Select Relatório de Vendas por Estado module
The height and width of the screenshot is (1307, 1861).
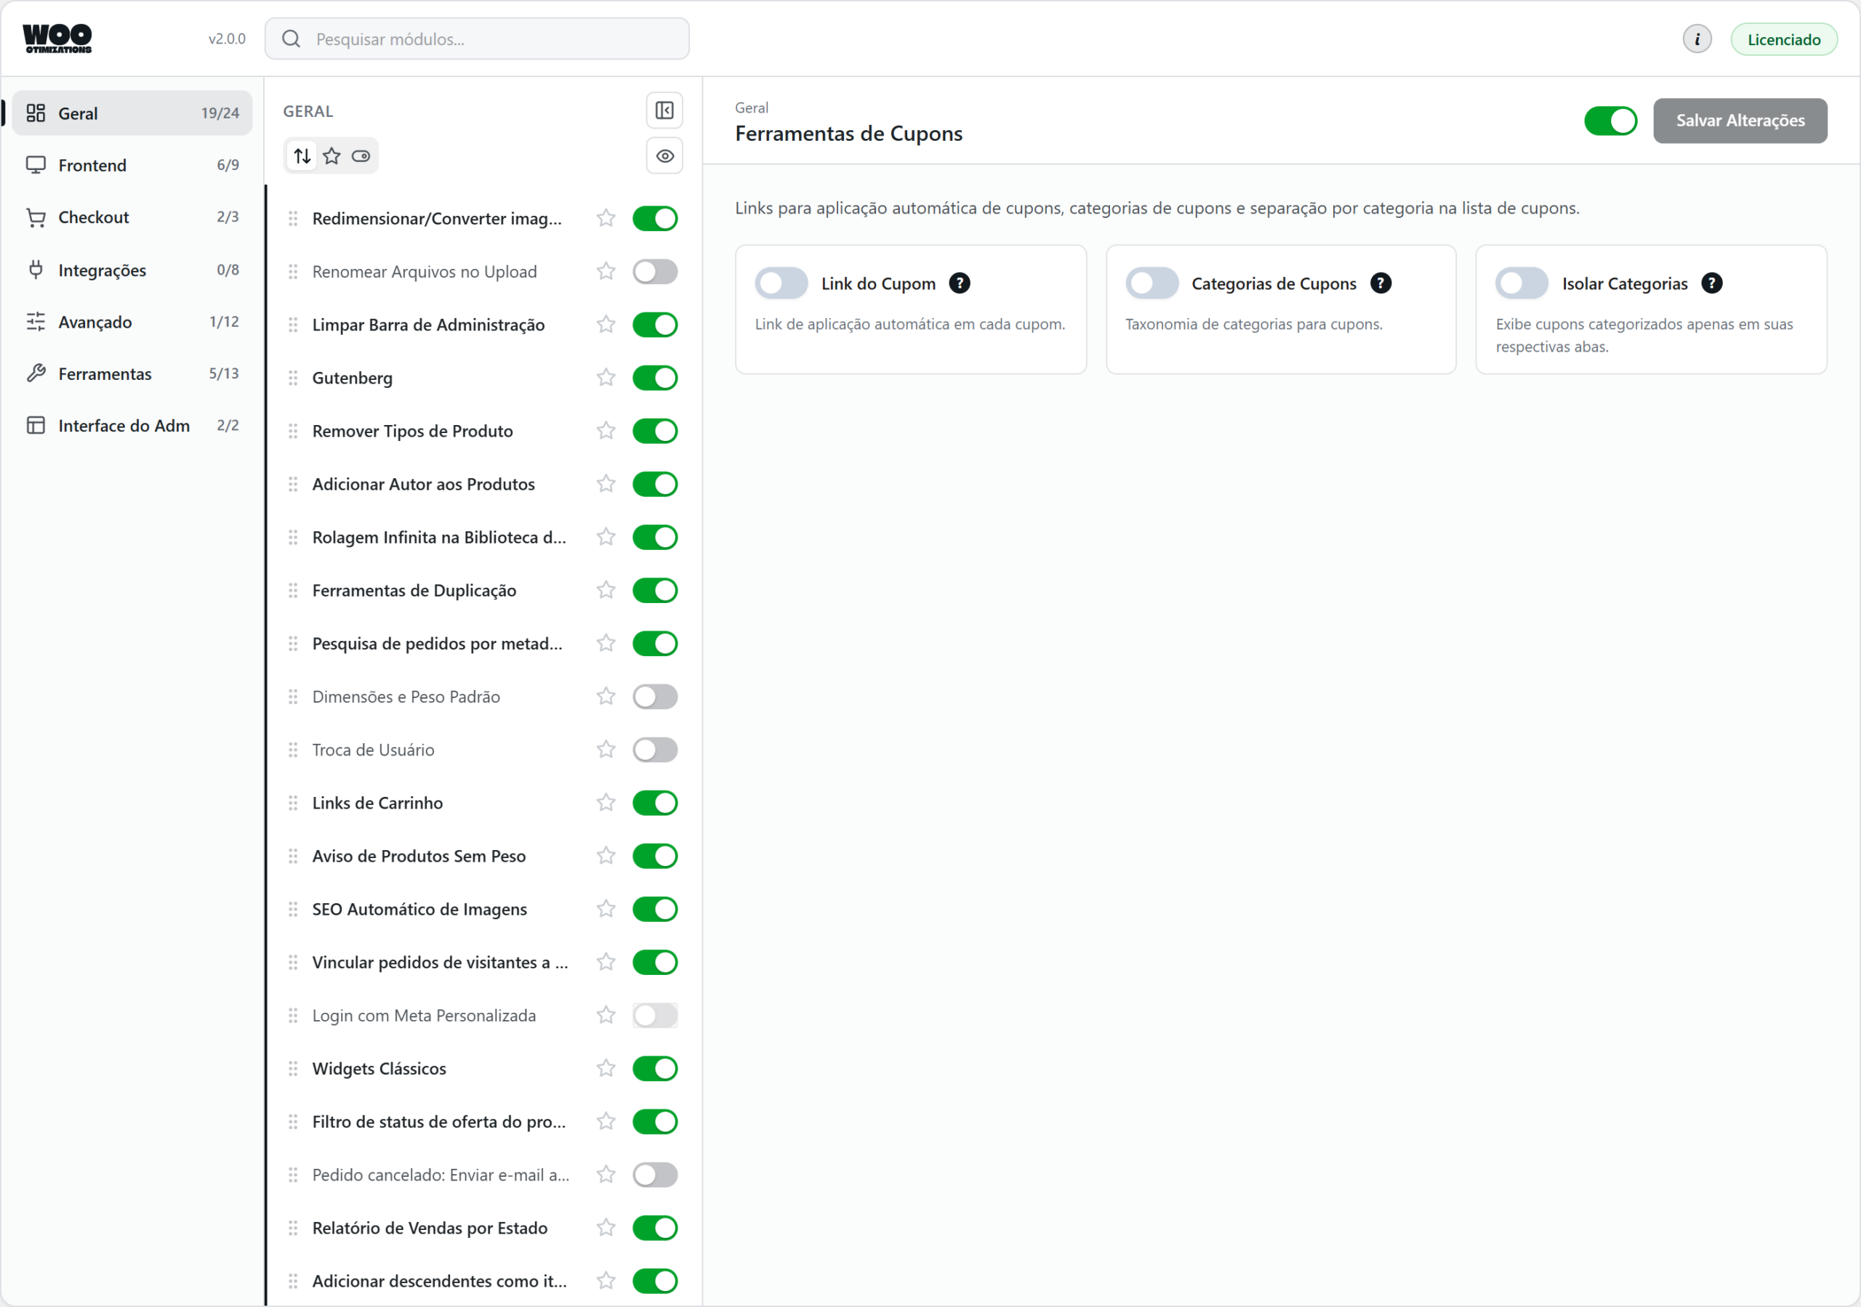(430, 1229)
